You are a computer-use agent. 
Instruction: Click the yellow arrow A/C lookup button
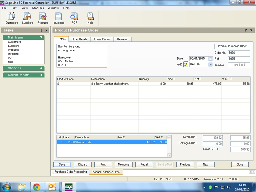(186, 64)
